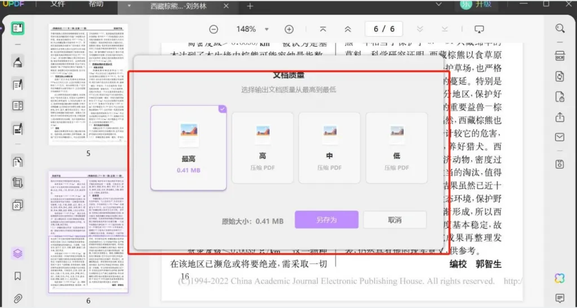The image size is (577, 308).
Task: Click the 取消 button
Action: tap(394, 220)
